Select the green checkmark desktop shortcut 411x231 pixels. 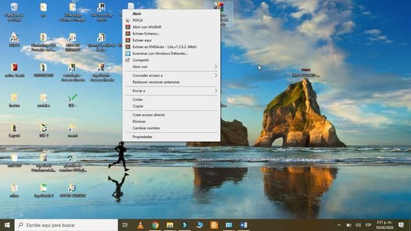point(73,100)
